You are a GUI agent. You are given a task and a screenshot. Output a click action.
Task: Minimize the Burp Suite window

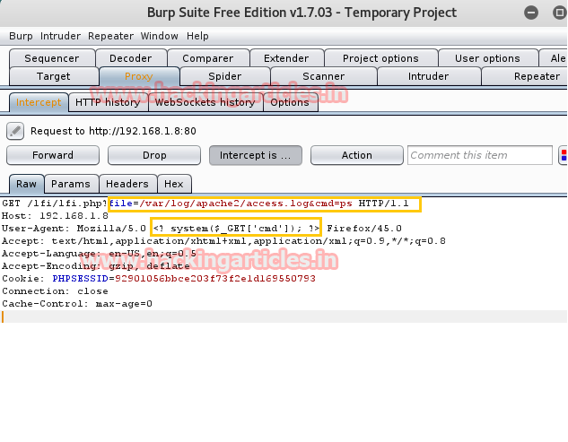[x=531, y=13]
